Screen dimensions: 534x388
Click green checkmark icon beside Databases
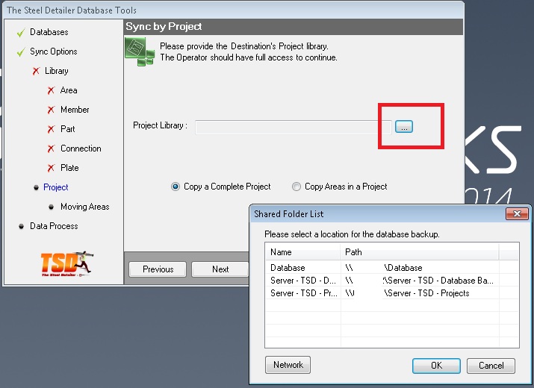coord(21,33)
